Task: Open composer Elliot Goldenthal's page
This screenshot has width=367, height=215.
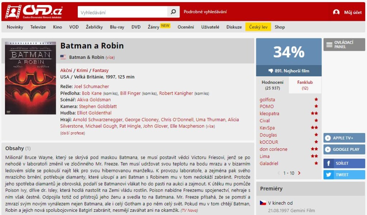Action: pos(94,113)
